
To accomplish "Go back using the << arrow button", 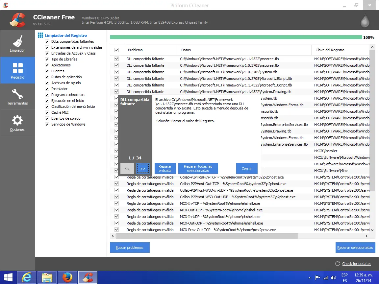I will click(x=127, y=168).
